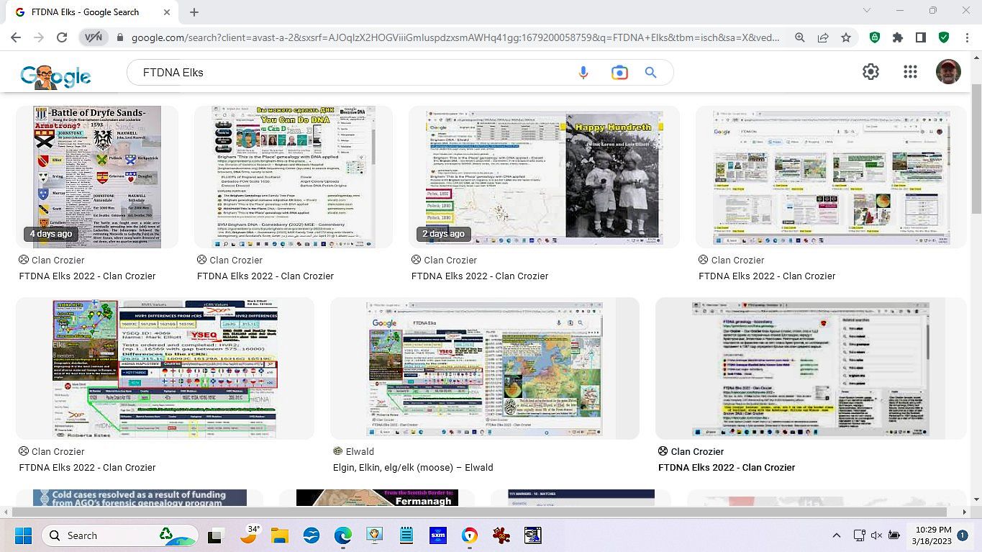
Task: Bookmark this tab with the star
Action: (846, 37)
